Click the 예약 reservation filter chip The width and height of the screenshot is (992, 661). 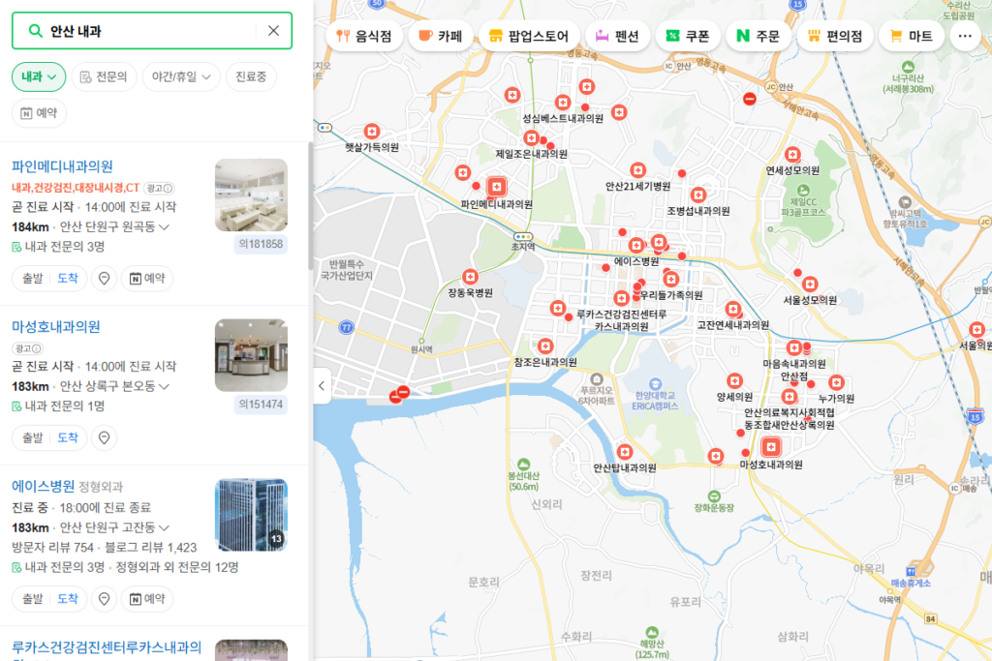pyautogui.click(x=42, y=112)
